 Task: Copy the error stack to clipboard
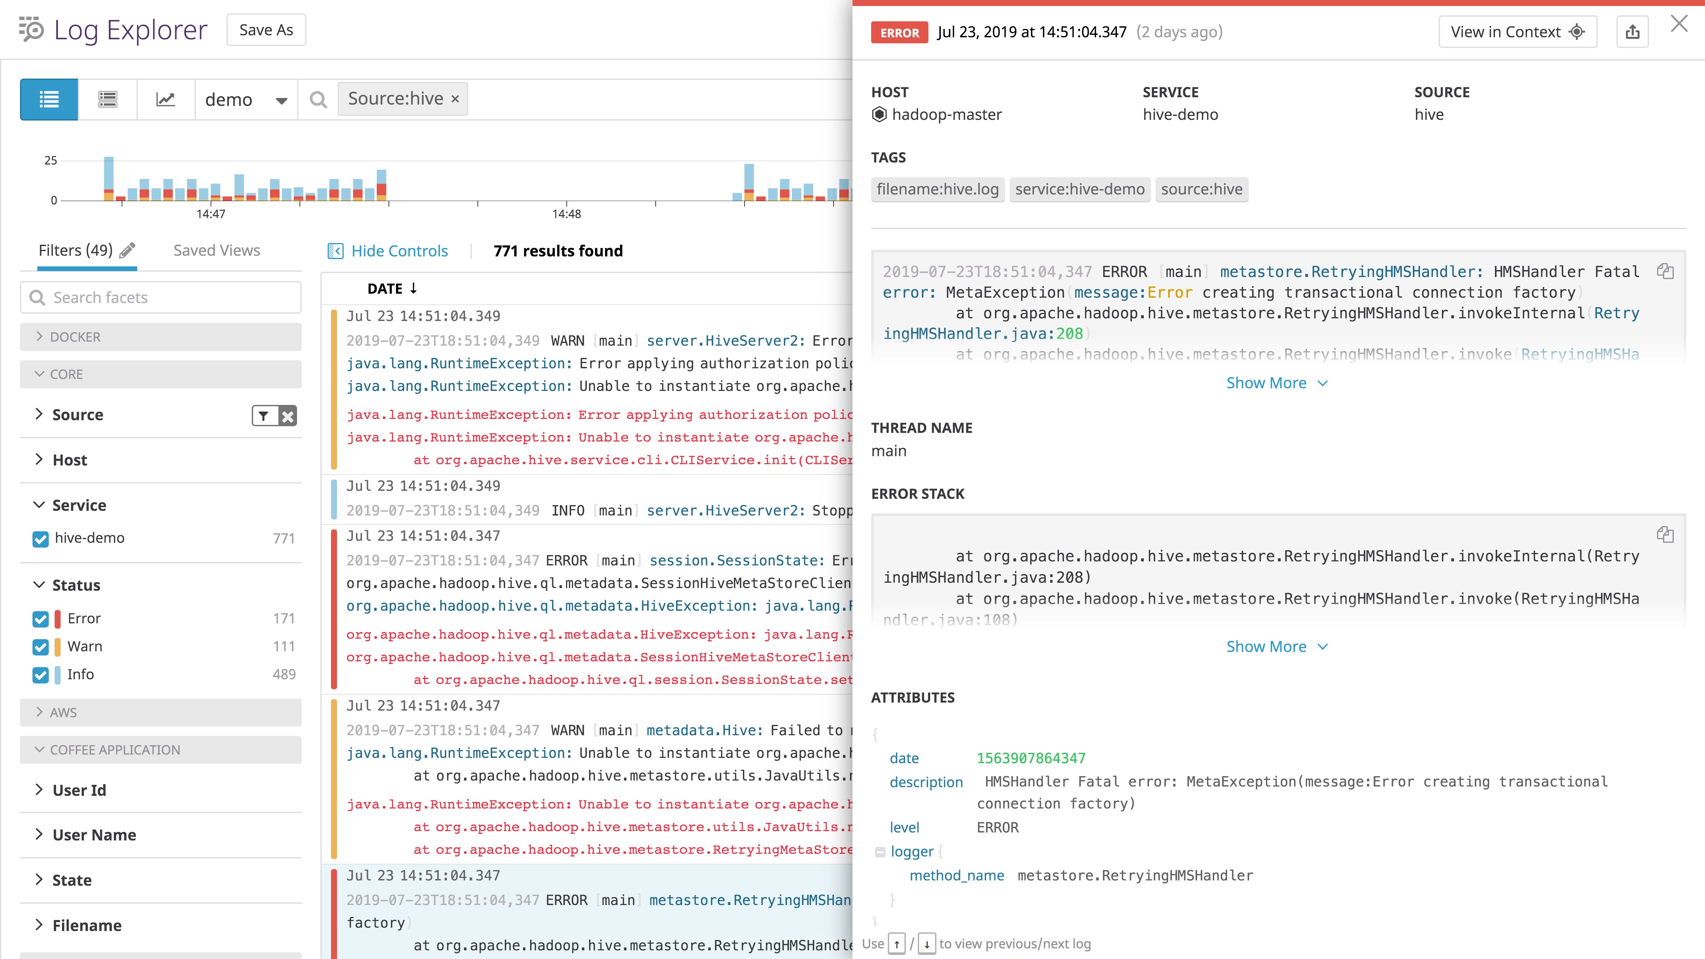point(1665,535)
